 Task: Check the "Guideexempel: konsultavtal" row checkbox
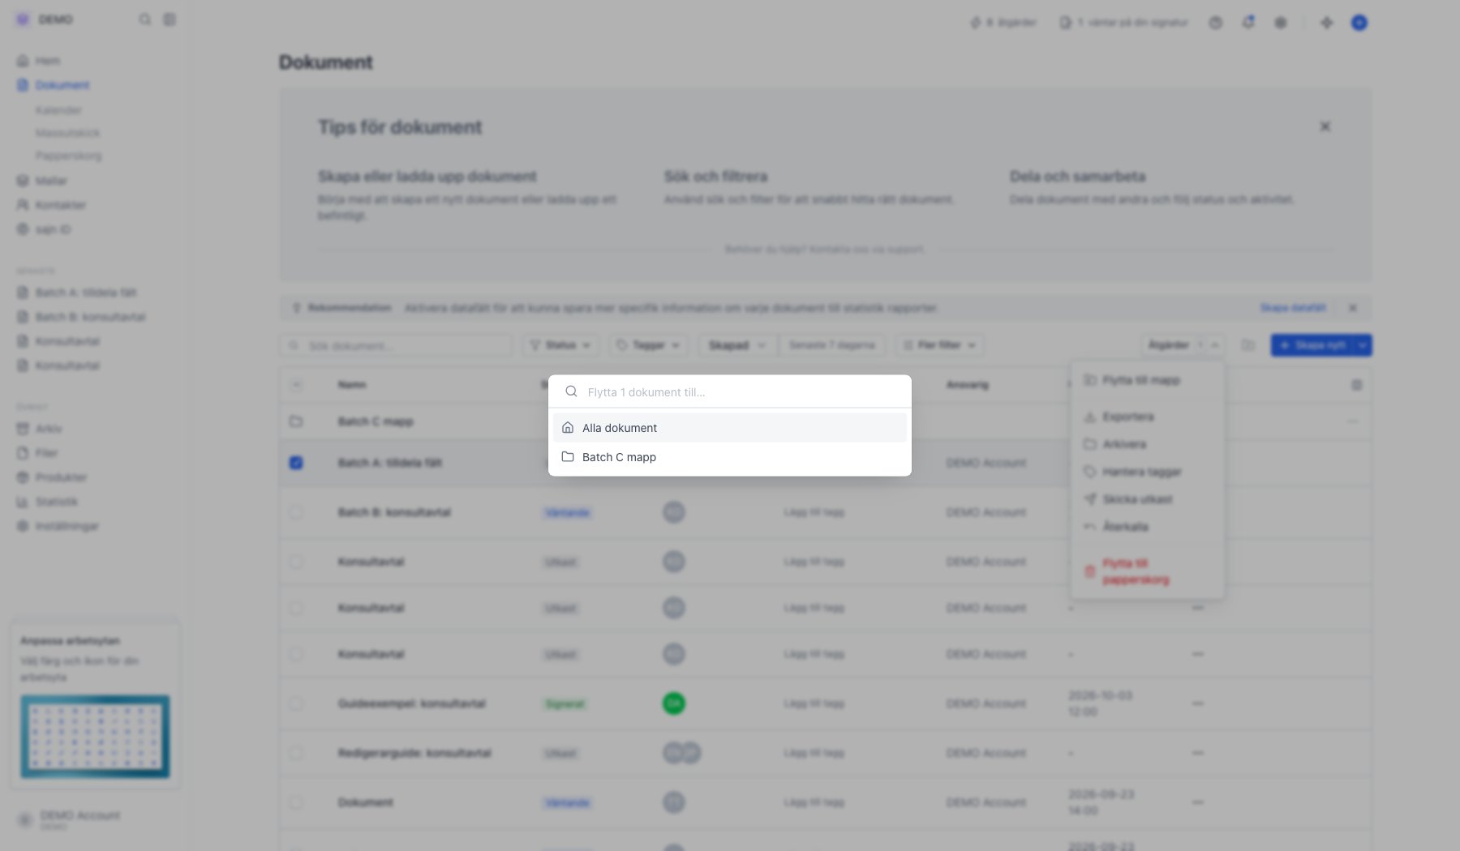click(296, 703)
